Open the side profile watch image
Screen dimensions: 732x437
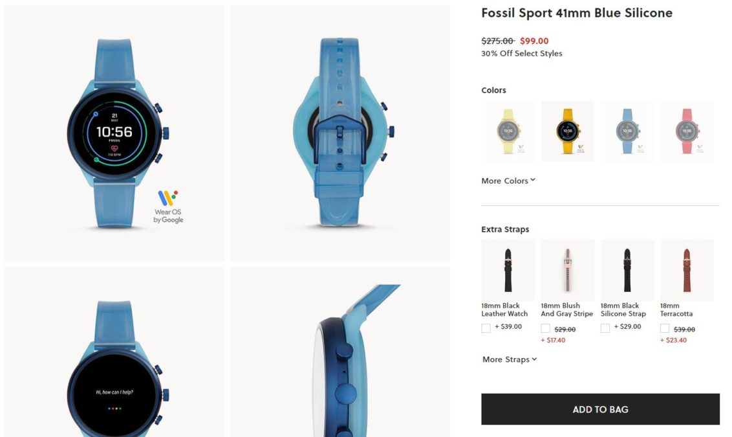[340, 352]
